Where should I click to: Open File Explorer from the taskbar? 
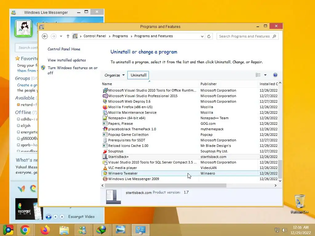coord(64,230)
